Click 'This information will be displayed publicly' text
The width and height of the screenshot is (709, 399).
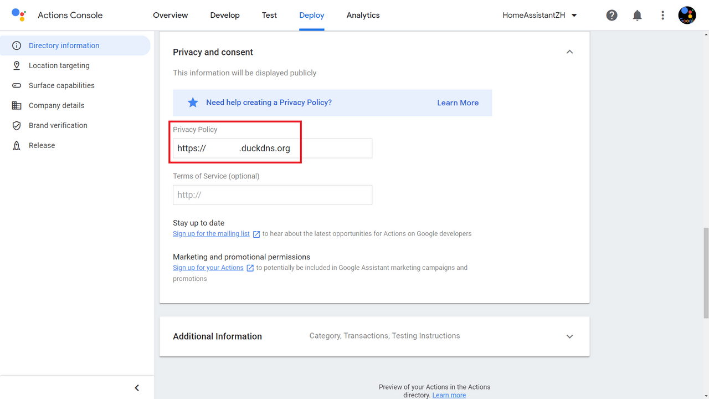[x=245, y=73]
